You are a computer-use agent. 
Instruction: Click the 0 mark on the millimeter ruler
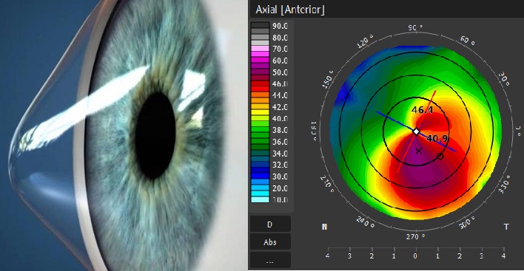point(415,256)
